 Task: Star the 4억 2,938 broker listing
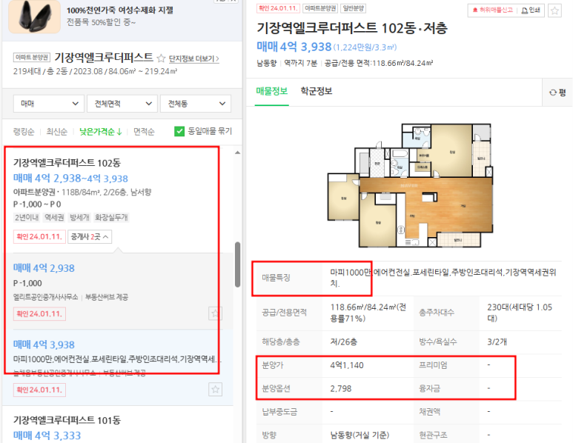(x=215, y=313)
